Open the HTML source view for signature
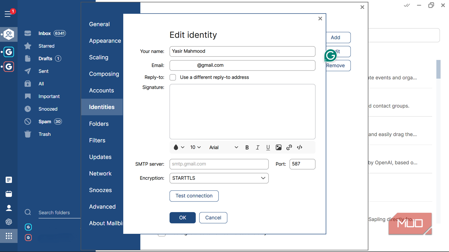This screenshot has width=449, height=252. pos(299,147)
